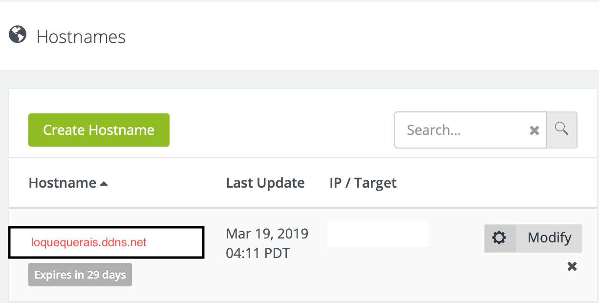Screen dimensions: 599x303
Task: Select the IP / Target column header
Action: tap(363, 183)
